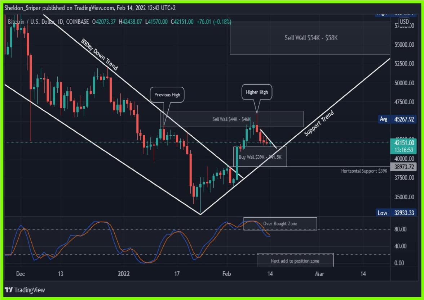This screenshot has width=424, height=300.
Task: Click the +76.01 (+0.18%) change value
Action: [x=213, y=22]
